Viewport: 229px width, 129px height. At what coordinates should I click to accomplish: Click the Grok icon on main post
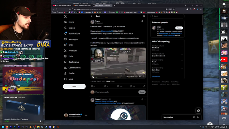pyautogui.click(x=142, y=21)
